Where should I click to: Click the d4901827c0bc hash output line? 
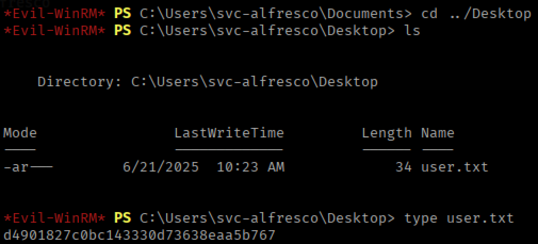click(139, 234)
